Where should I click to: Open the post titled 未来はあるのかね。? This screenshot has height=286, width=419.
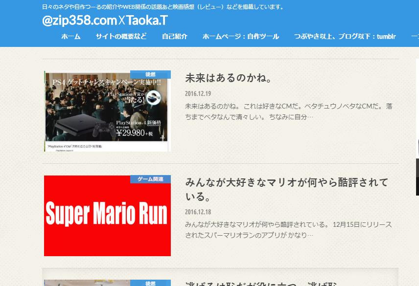229,78
